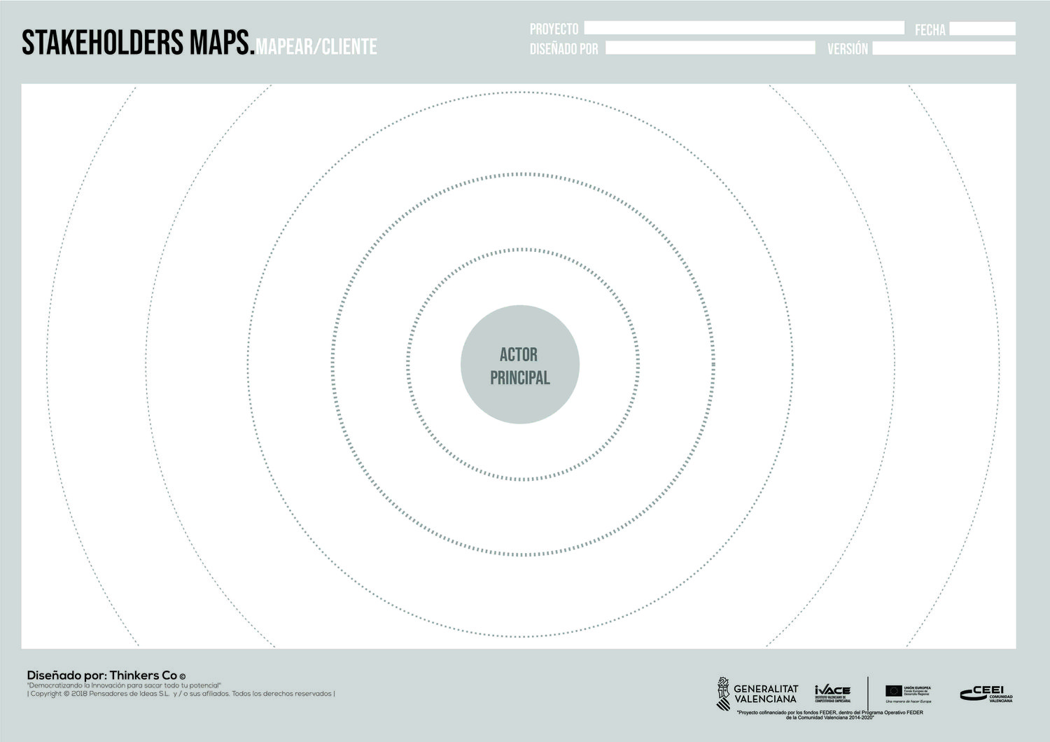Viewport: 1050px width, 742px height.
Task: Click the Stakeholders Maps title
Action: 137,43
